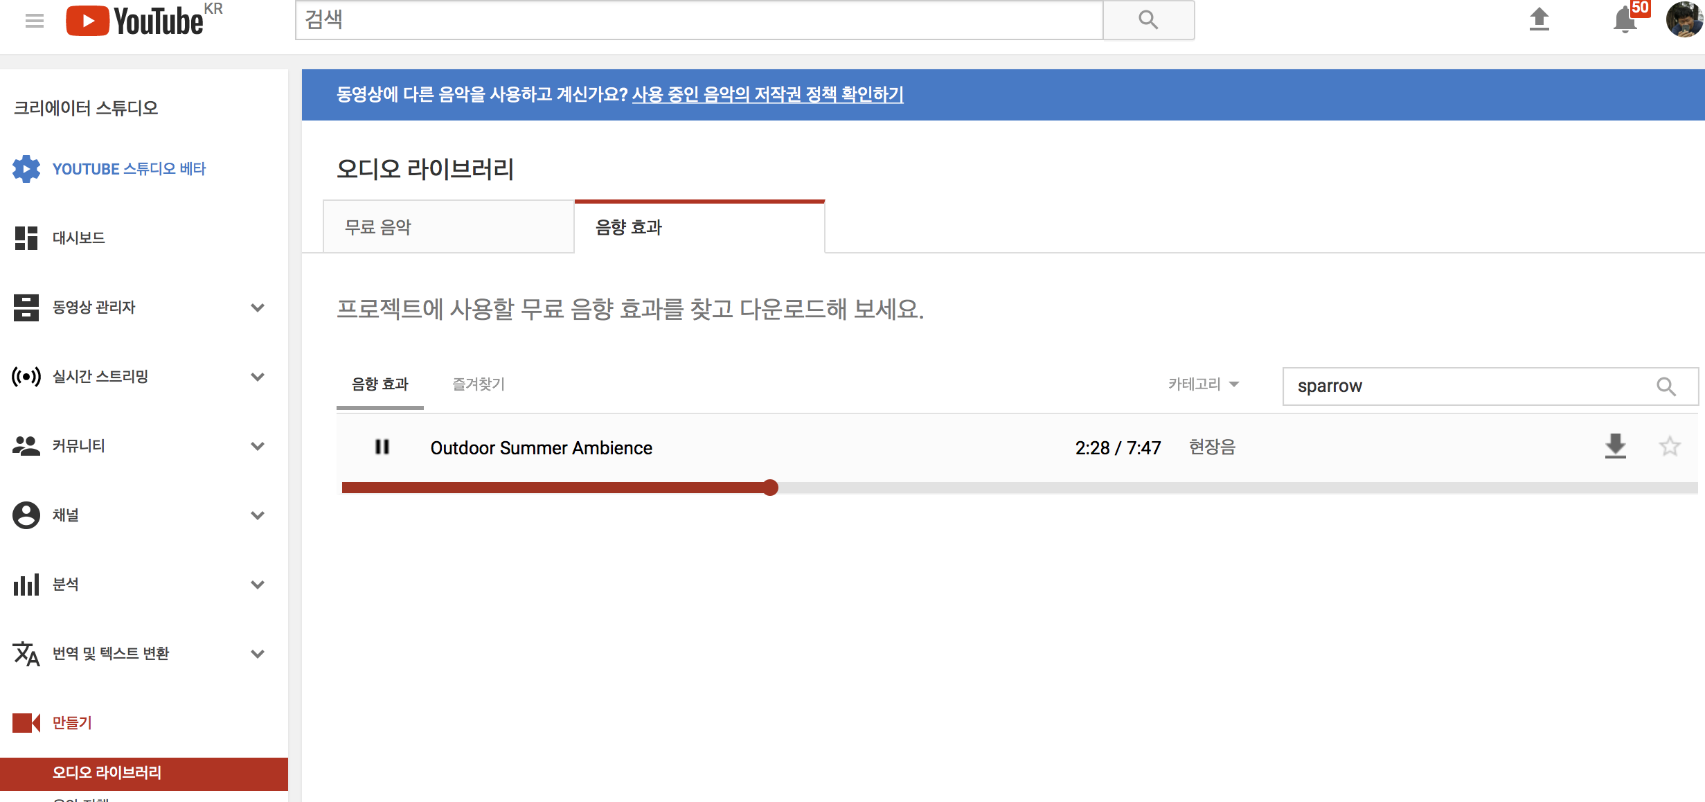This screenshot has height=802, width=1705.
Task: Star Outdoor Summer Ambience as favorite
Action: [x=1670, y=447]
